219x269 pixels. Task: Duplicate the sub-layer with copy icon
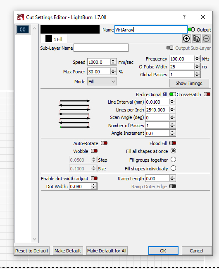pyautogui.click(x=196, y=39)
